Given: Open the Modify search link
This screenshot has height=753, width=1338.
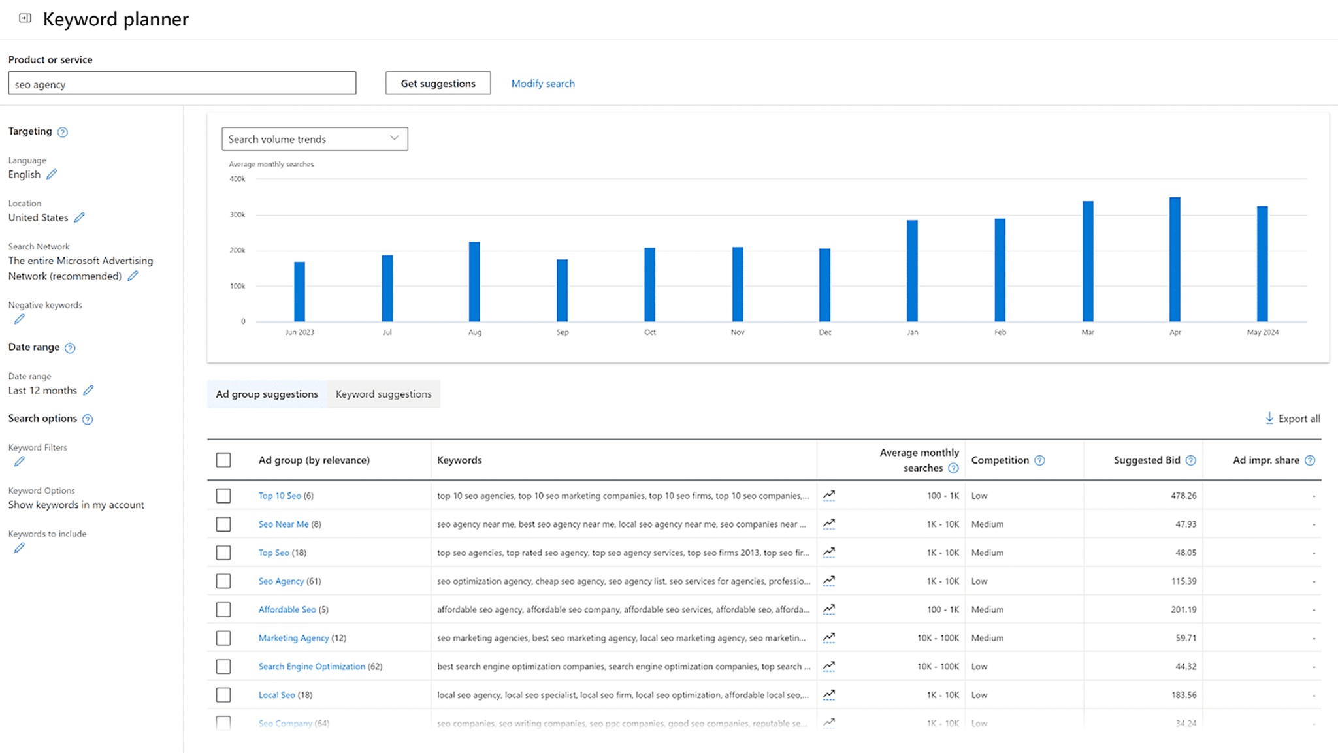Looking at the screenshot, I should 543,83.
